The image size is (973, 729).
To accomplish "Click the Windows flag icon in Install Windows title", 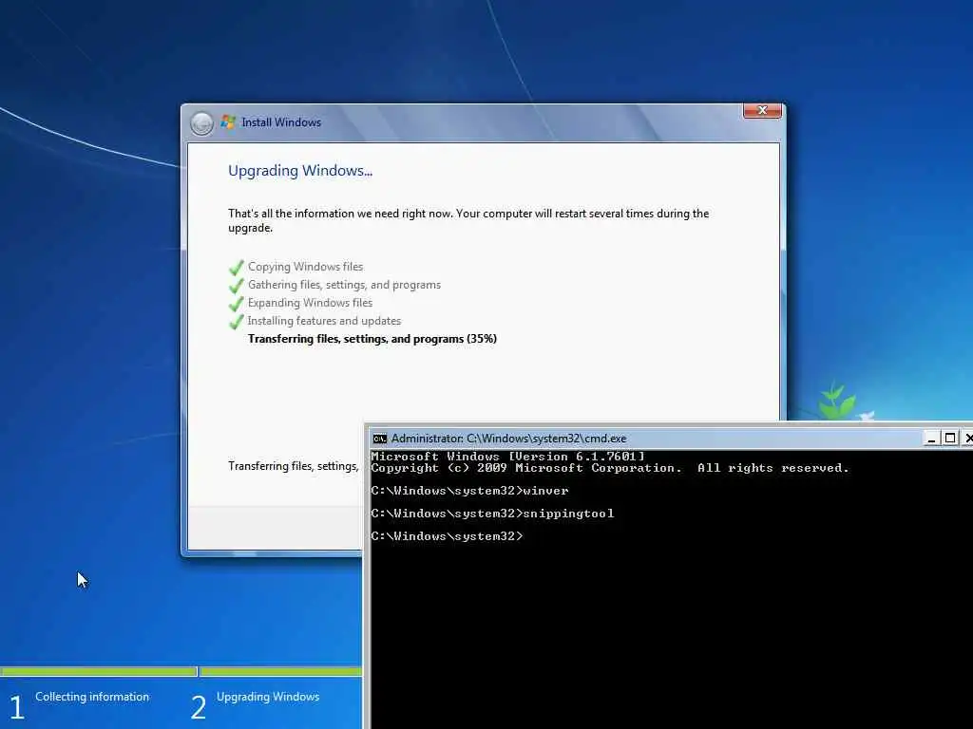I will click(x=228, y=122).
